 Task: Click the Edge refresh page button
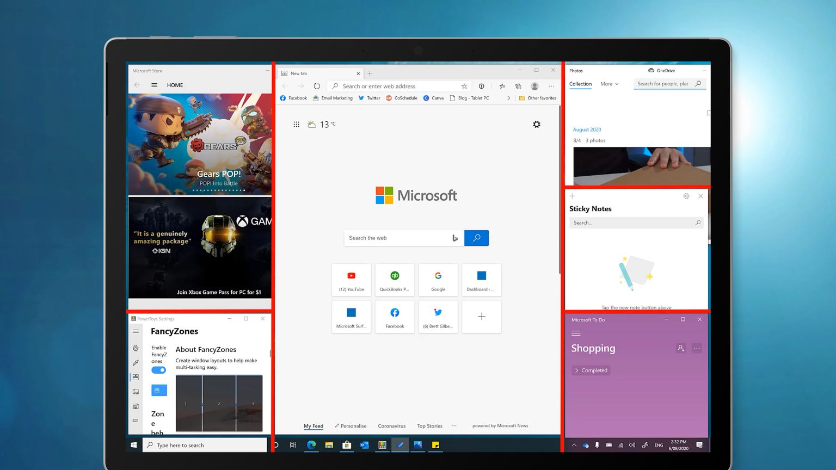(317, 86)
